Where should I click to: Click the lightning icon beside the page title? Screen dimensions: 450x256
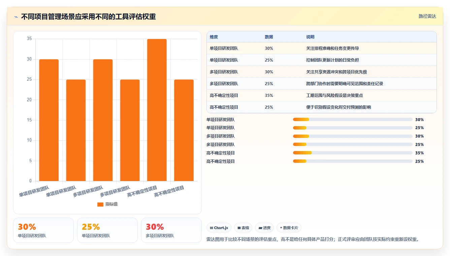[x=16, y=17]
